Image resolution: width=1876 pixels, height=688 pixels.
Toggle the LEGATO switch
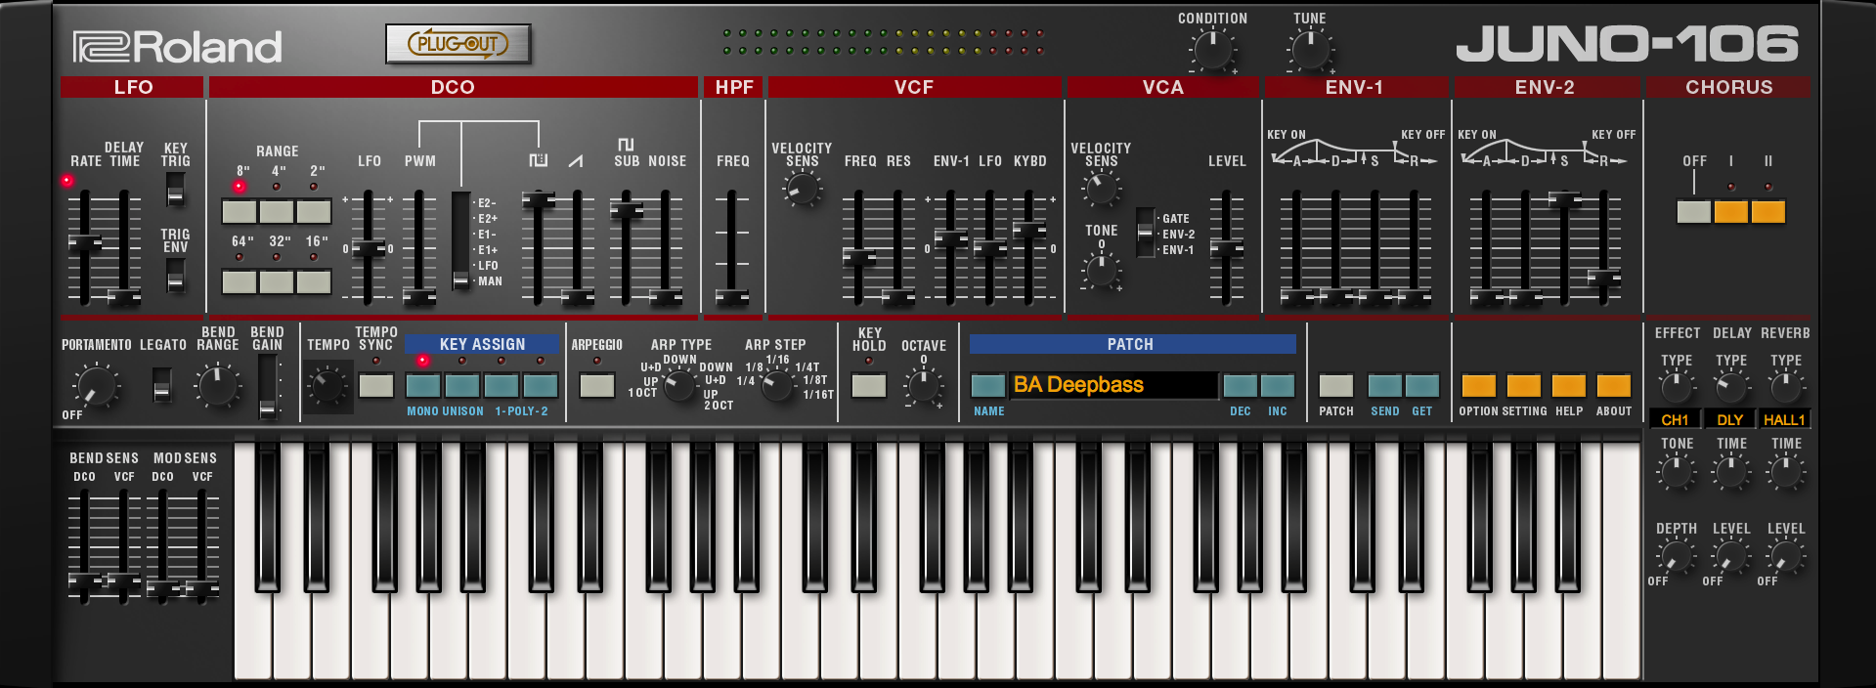point(162,385)
